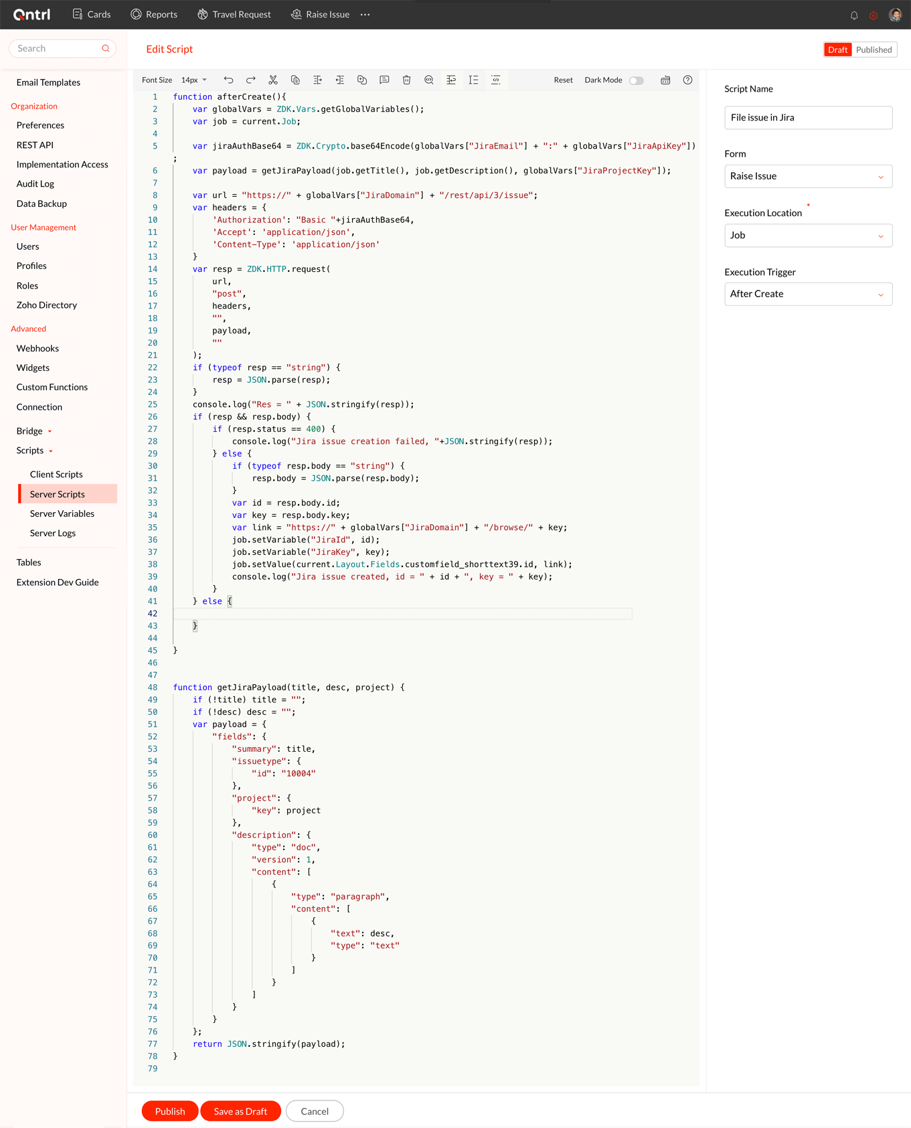Click the Script Name field 'File issue in Jira'
Image resolution: width=911 pixels, height=1128 pixels.
point(808,118)
